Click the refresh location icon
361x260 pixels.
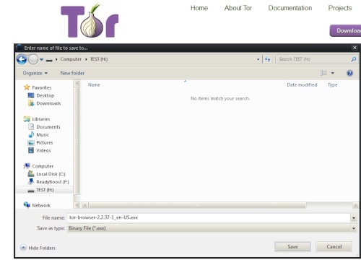267,59
